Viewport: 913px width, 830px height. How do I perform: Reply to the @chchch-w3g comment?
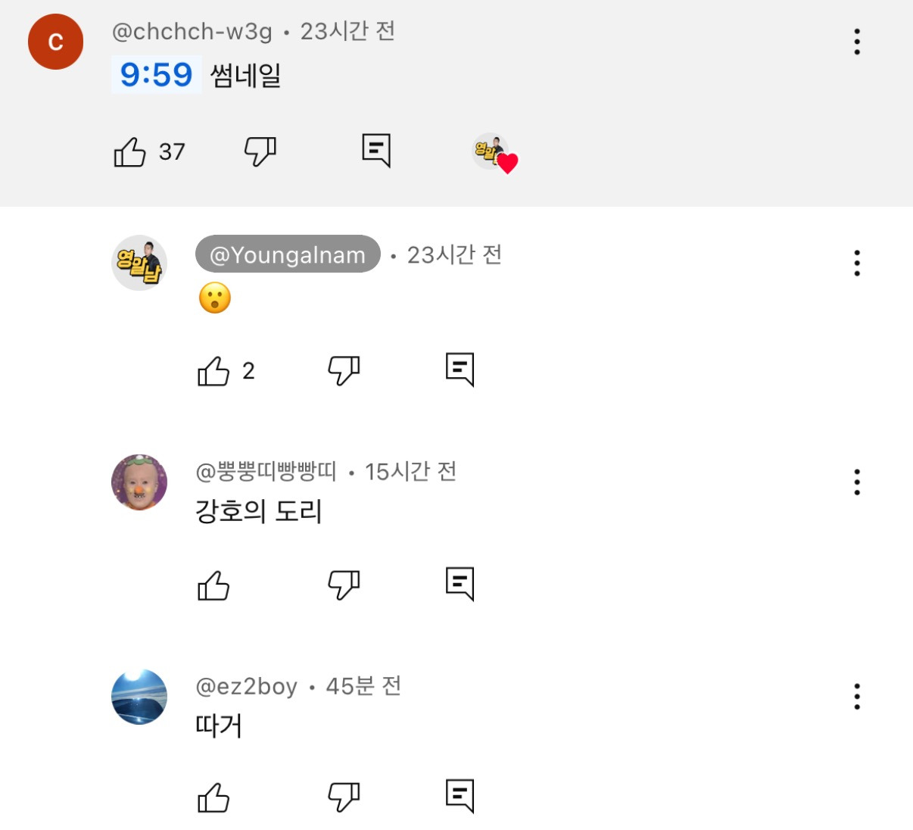(x=376, y=150)
